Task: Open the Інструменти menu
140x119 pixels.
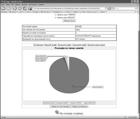Action: click(x=33, y=5)
